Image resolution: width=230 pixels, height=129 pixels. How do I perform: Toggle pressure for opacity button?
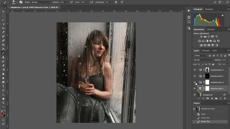71,2
